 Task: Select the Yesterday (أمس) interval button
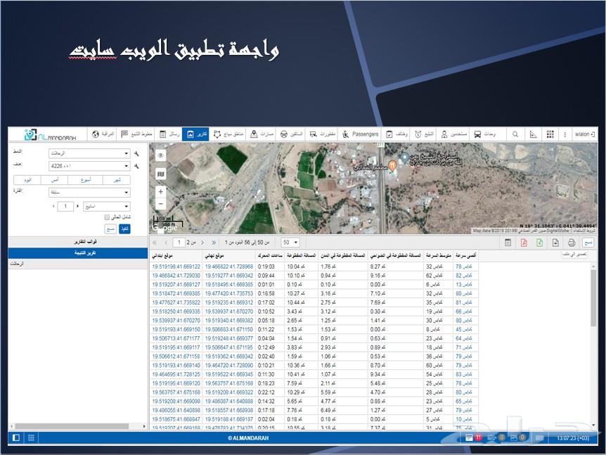[x=55, y=180]
